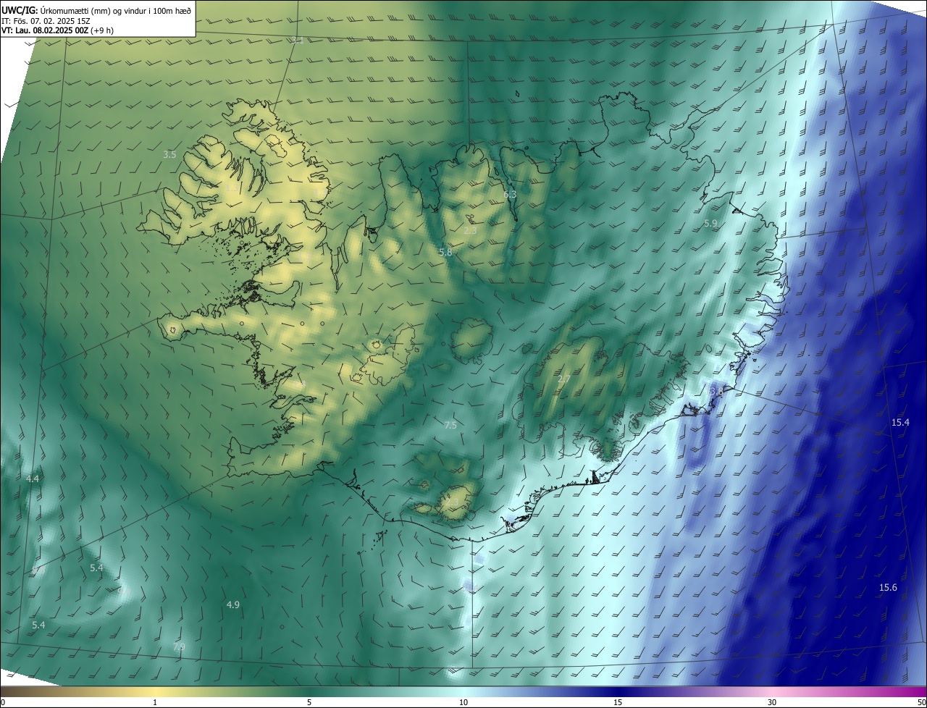Click the 15.6 value label on the map
The image size is (927, 708).
coord(888,587)
